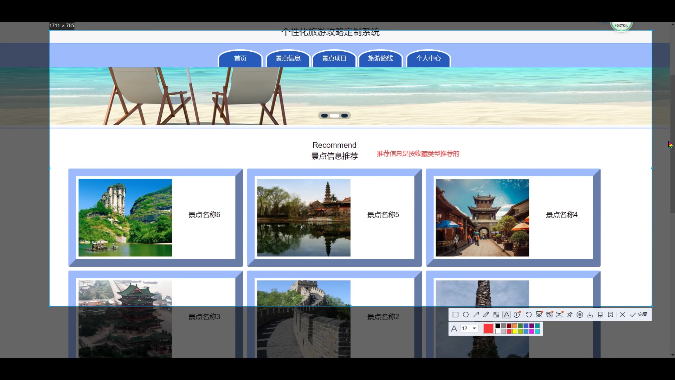Pick the cyan color swatch
This screenshot has height=380, width=675.
click(x=537, y=331)
